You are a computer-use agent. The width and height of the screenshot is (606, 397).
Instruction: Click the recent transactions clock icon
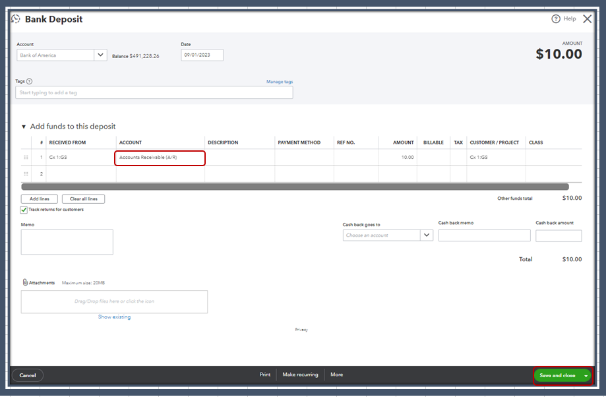tap(15, 19)
